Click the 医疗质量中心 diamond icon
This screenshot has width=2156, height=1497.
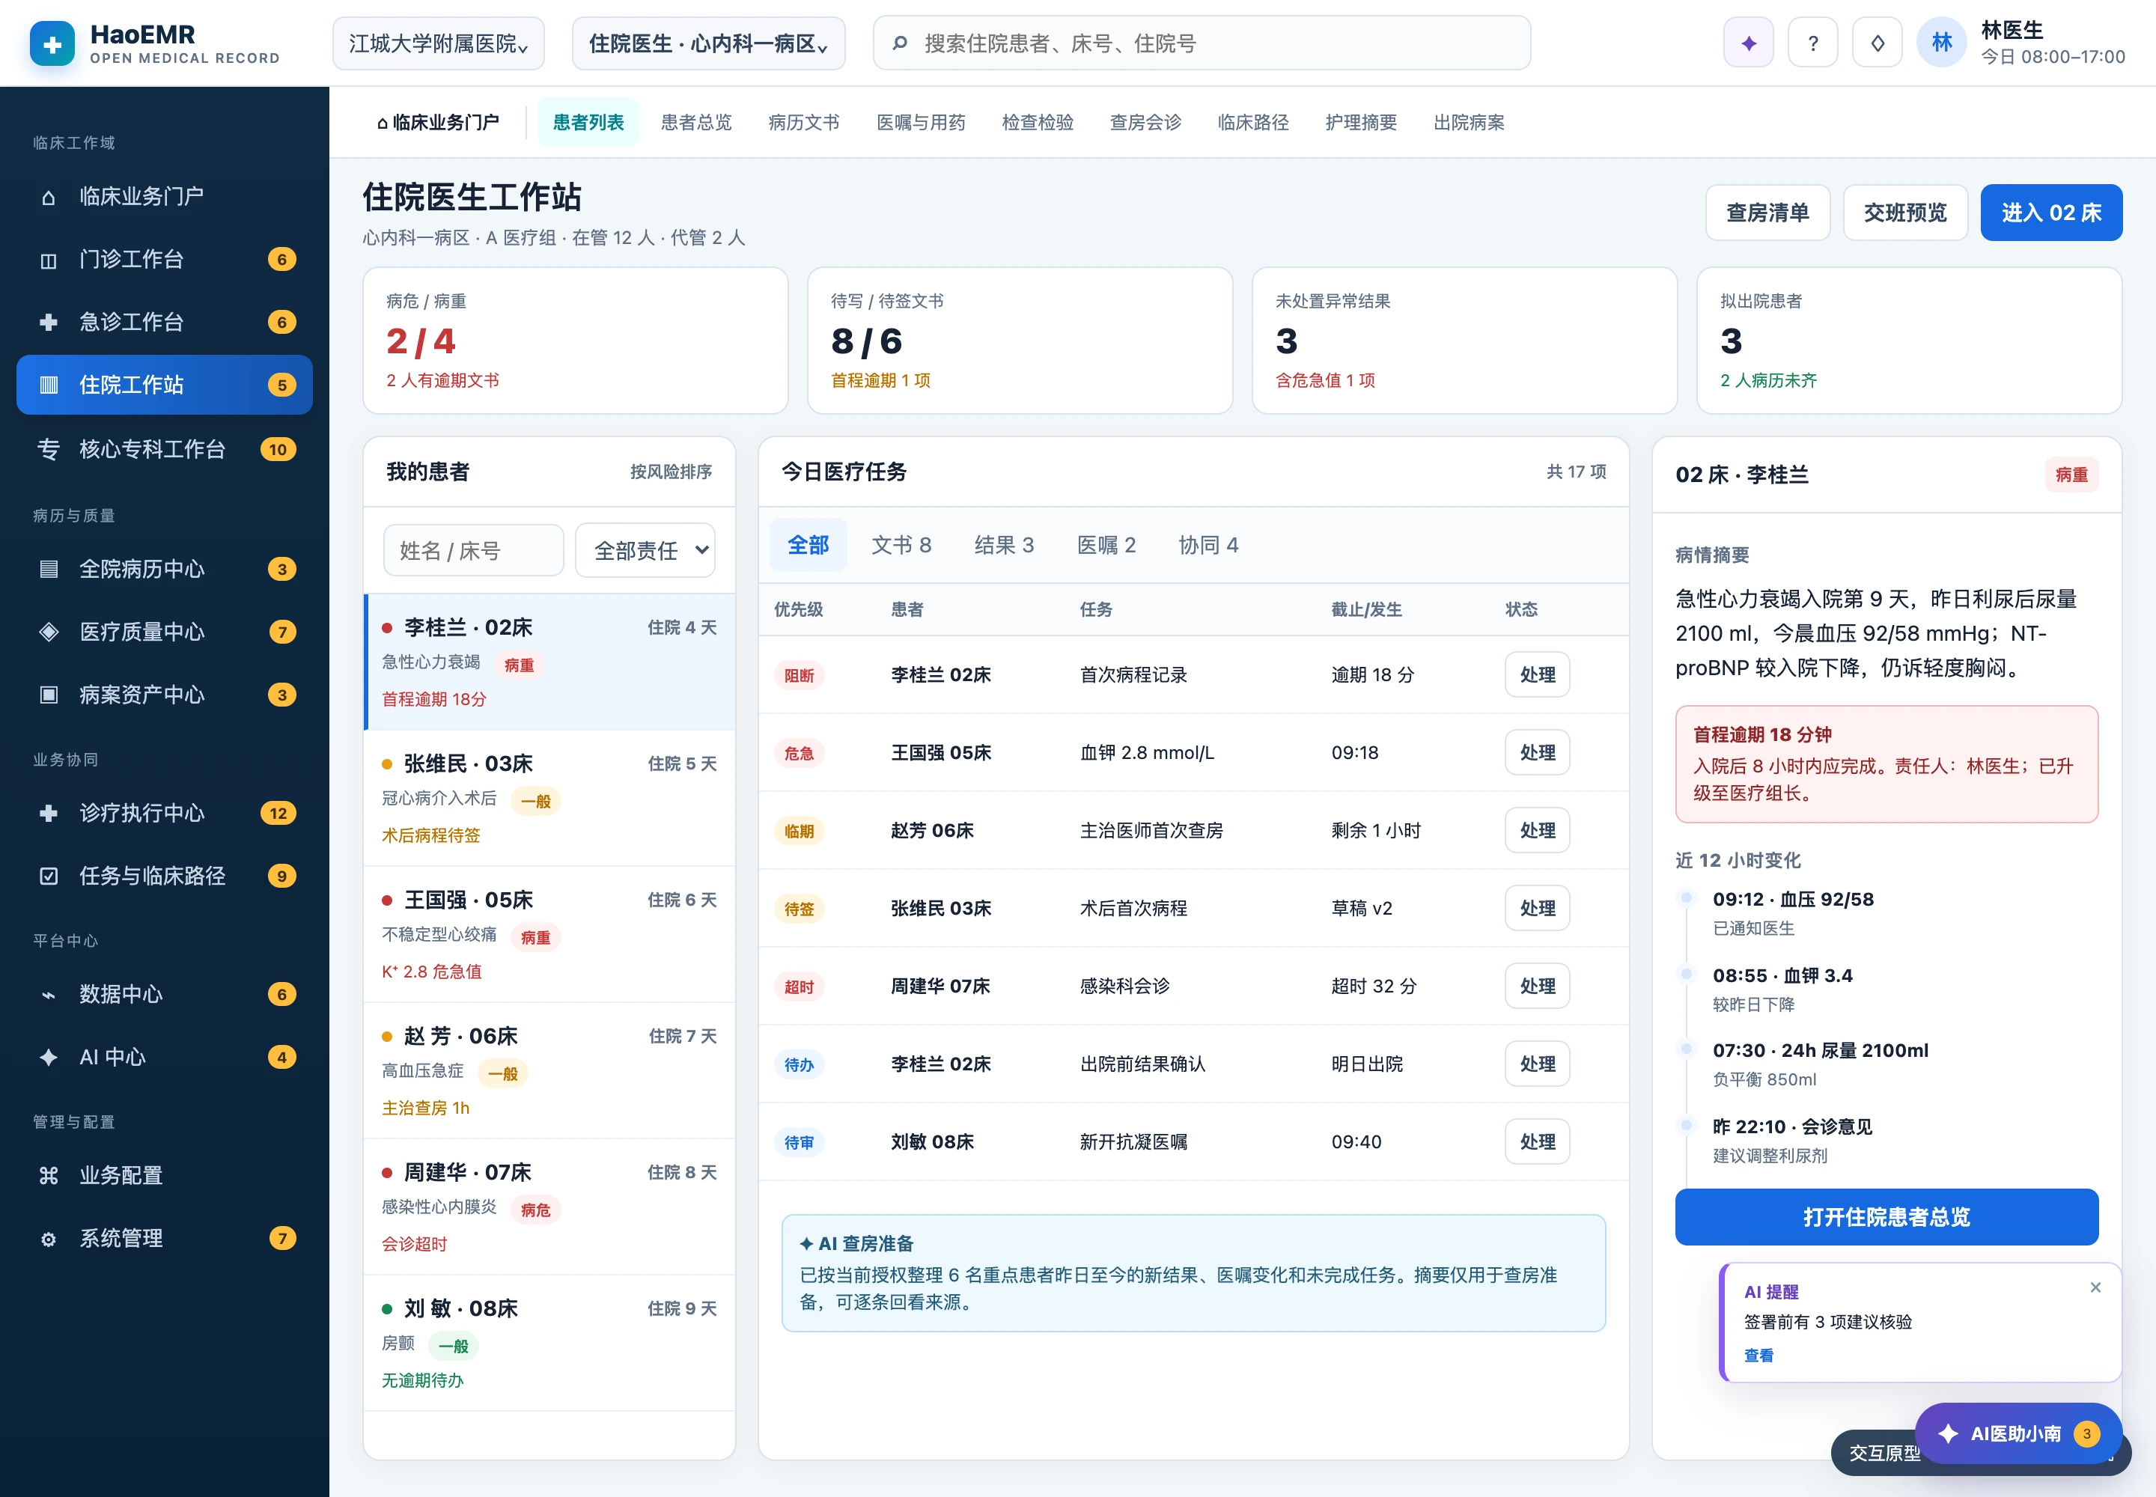click(x=49, y=632)
